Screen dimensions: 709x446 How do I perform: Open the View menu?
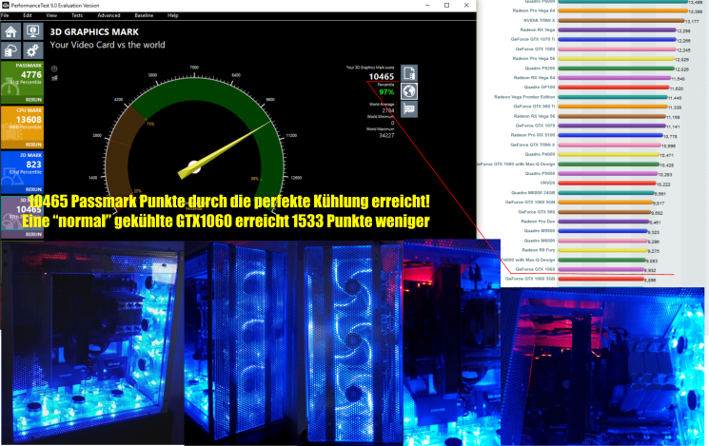pyautogui.click(x=51, y=15)
